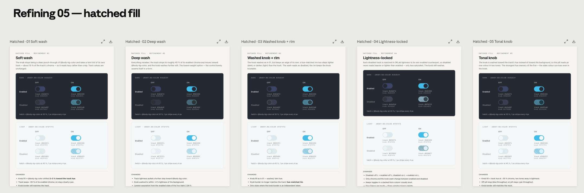584x193 pixels.
Task: Toggle Soft wash dark Disabled ON hatched switch
Action: tap(76, 102)
